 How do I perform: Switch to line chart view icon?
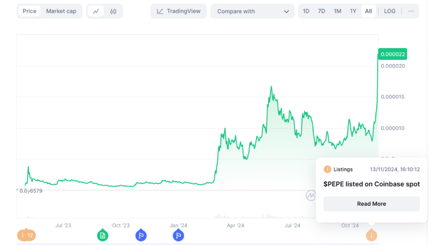96,11
